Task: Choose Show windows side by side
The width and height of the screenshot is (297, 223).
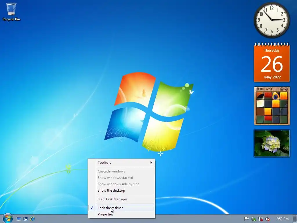Action: pyautogui.click(x=122, y=184)
